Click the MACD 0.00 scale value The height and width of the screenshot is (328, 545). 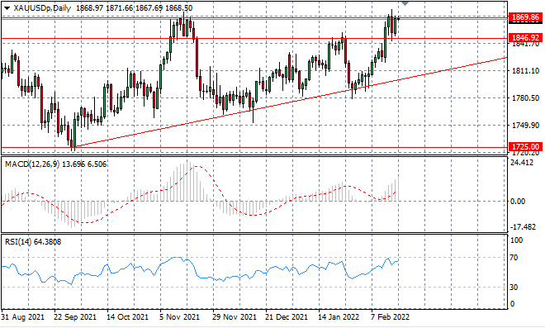pyautogui.click(x=518, y=201)
